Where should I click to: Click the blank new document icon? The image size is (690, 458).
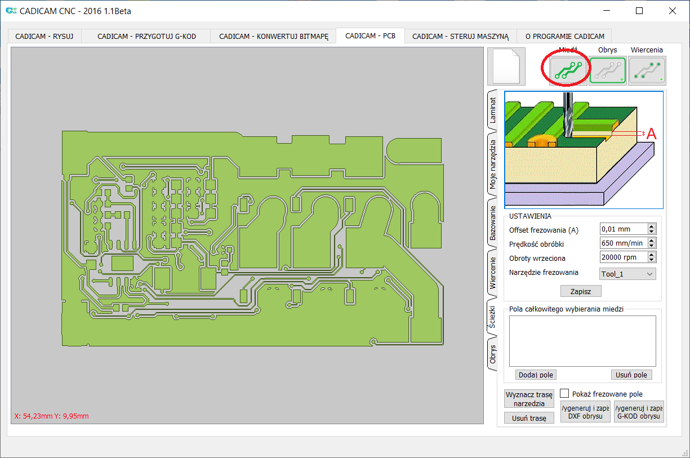click(x=506, y=66)
